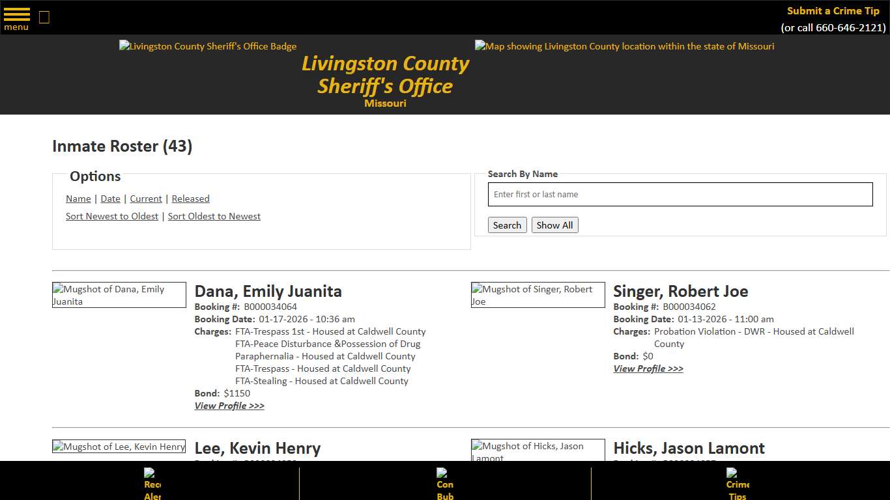This screenshot has height=500, width=890.
Task: Click the mugshot of Lee, Kevin Henry
Action: coord(119,447)
